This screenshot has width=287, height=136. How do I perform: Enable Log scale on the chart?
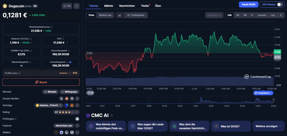pyautogui.click(x=272, y=15)
